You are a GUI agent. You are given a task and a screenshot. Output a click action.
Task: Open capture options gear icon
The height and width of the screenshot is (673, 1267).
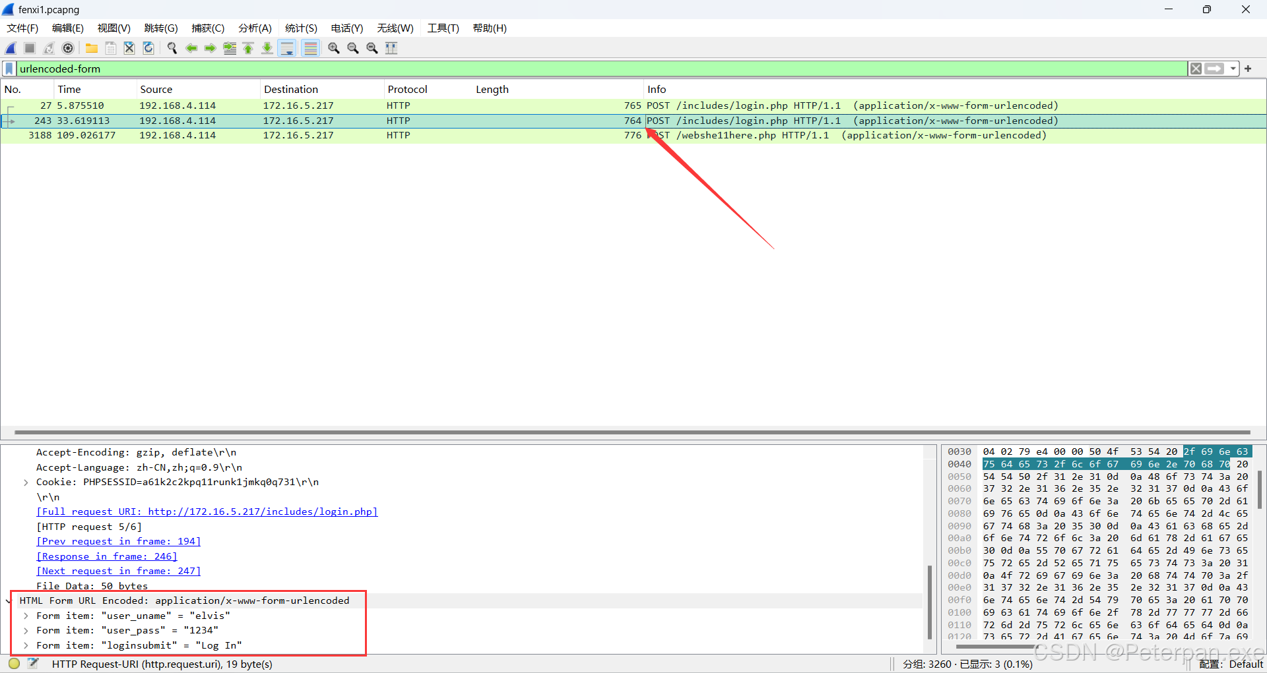(x=68, y=48)
